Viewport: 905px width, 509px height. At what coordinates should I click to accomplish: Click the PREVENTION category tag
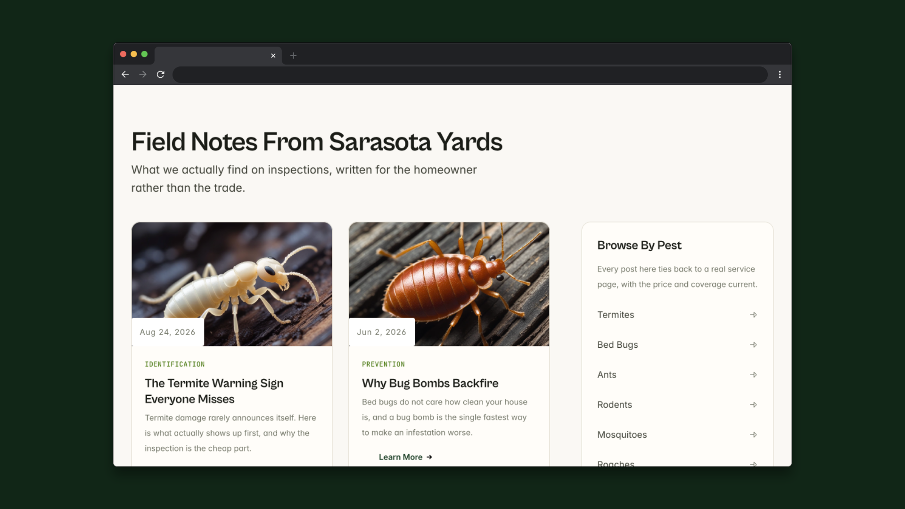[383, 364]
